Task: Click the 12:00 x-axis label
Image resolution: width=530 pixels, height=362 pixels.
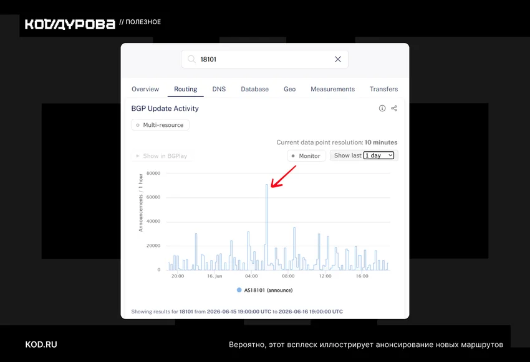Action: tap(325, 276)
